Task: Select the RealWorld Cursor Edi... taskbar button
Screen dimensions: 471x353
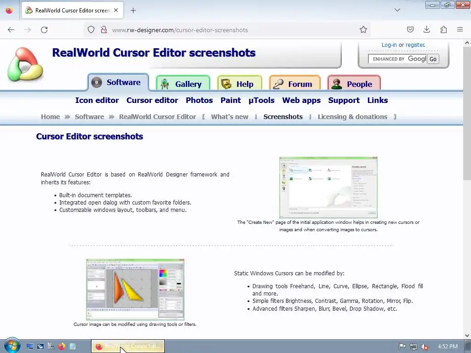Action: (128, 346)
